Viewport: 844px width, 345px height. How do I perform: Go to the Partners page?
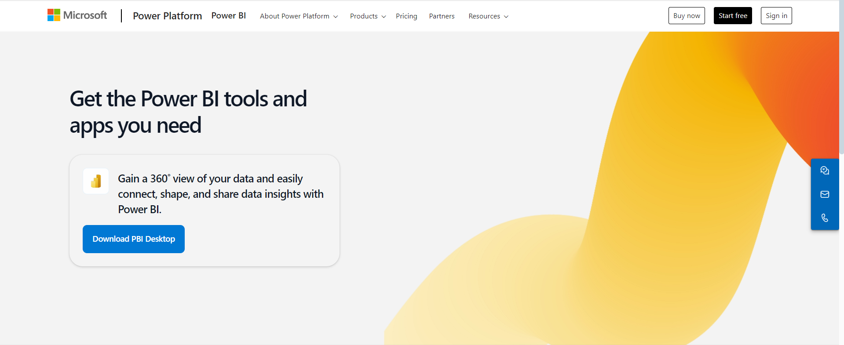pyautogui.click(x=442, y=16)
